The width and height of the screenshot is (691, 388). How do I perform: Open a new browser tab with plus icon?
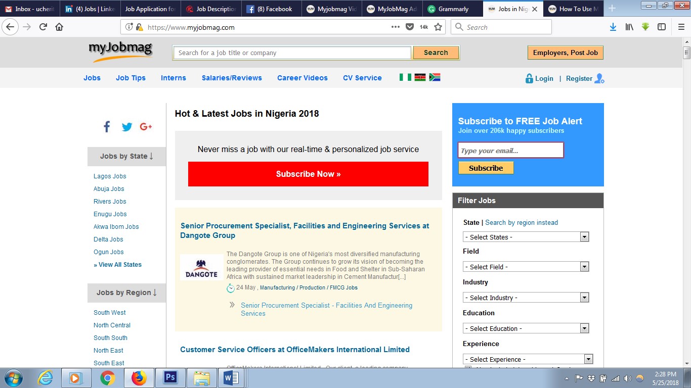point(612,9)
